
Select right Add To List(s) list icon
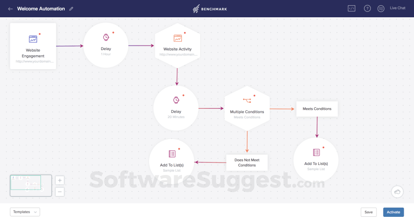(x=316, y=152)
